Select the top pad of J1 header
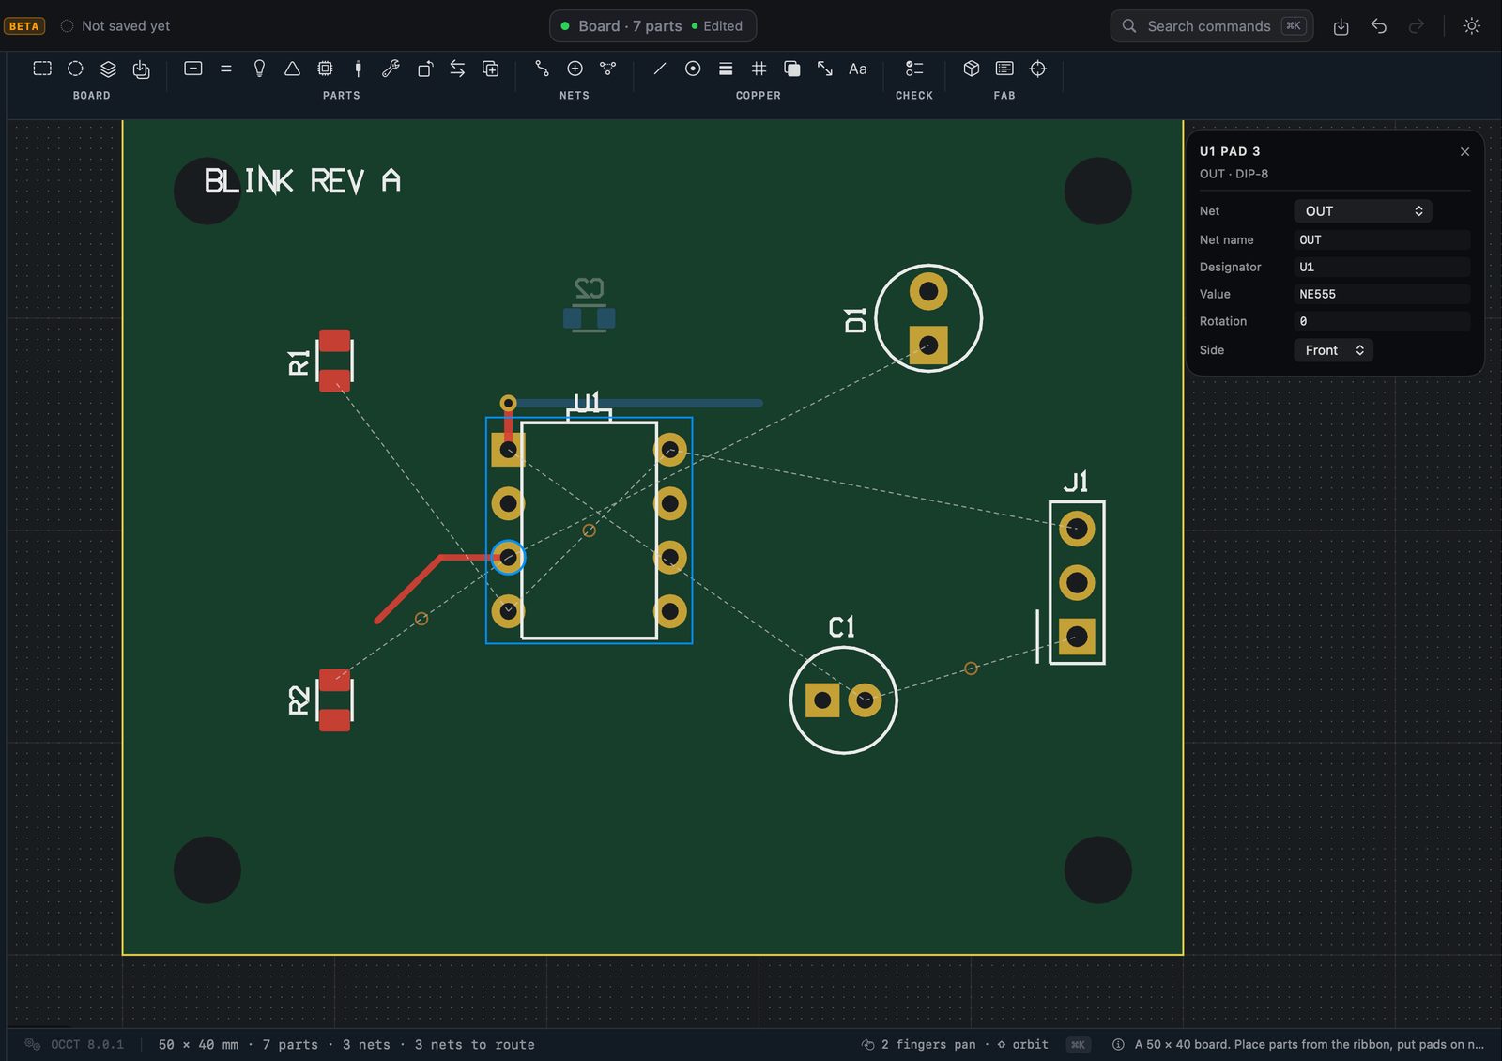 1077,530
